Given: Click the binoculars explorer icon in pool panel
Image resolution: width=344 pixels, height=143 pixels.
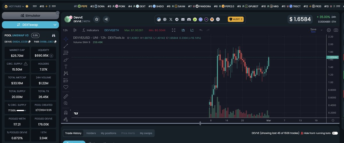Looking at the screenshot, I should (53, 35).
